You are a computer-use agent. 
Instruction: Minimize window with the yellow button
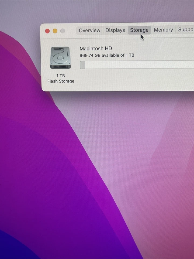[x=55, y=31]
